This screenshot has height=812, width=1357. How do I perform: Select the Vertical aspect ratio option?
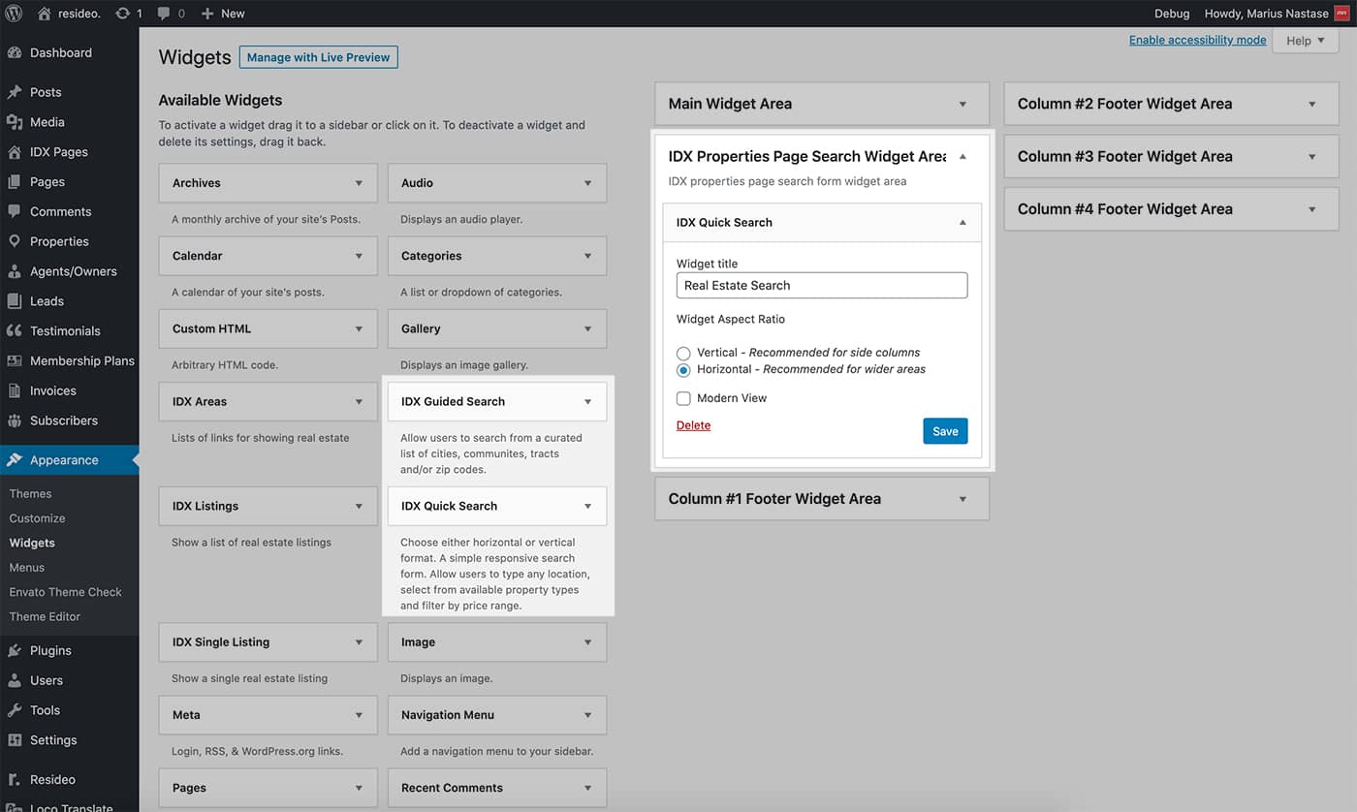point(683,354)
